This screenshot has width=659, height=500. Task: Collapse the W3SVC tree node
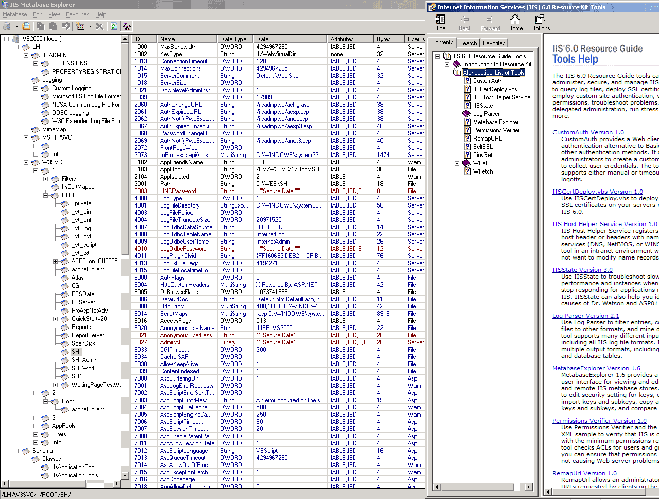(x=26, y=162)
